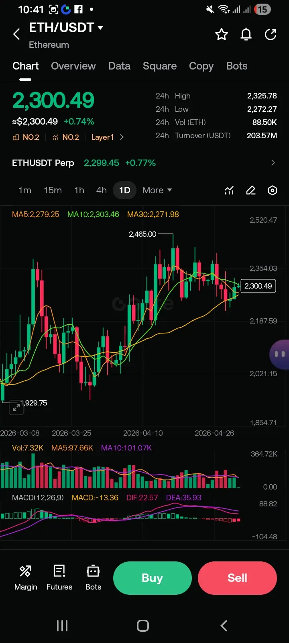Tap the MACD(12,26,9) indicator label
The width and height of the screenshot is (289, 643).
(38, 498)
